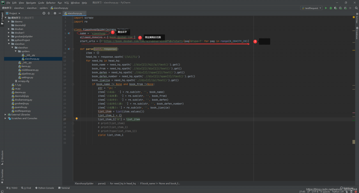Click the override gutter icon beside name line
This screenshot has height=193, width=359.
69,33
